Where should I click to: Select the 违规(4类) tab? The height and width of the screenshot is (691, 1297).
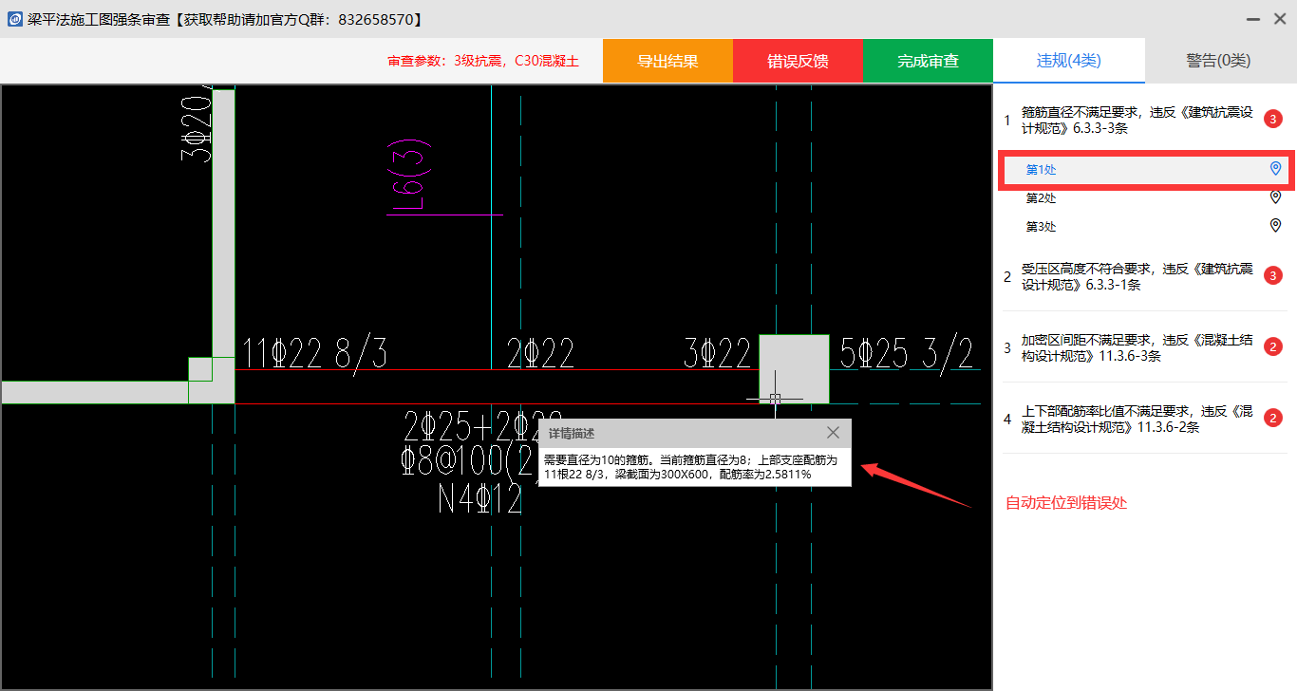pyautogui.click(x=1068, y=61)
